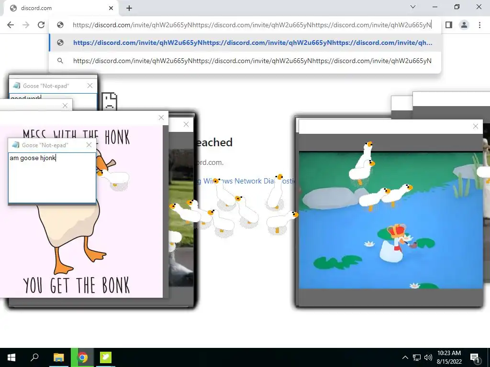
Task: Click the 'YOU GET THE BONK' caption text
Action: click(x=76, y=285)
